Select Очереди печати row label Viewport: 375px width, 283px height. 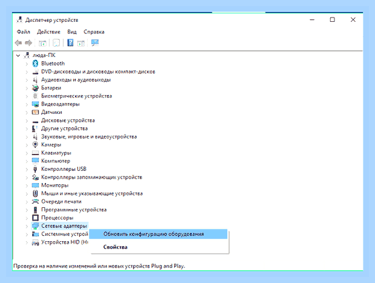click(61, 202)
